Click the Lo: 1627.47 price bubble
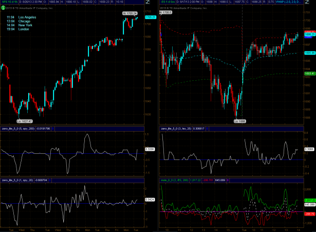Image resolution: width=316 pixels, height=232 pixels. pyautogui.click(x=25, y=121)
